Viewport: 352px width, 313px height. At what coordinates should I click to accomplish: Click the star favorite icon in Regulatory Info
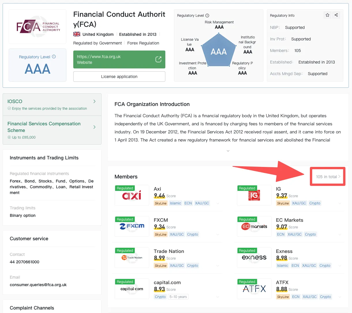pyautogui.click(x=327, y=15)
